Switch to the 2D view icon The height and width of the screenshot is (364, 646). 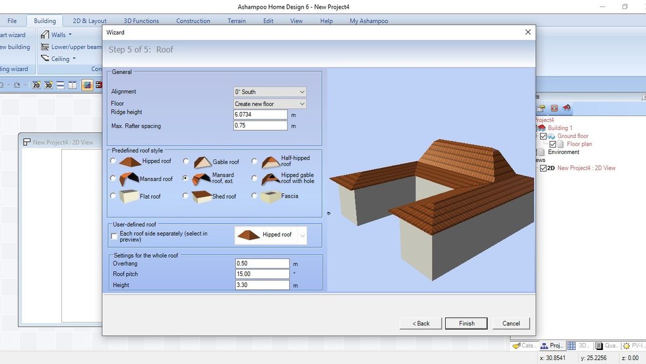pos(36,85)
